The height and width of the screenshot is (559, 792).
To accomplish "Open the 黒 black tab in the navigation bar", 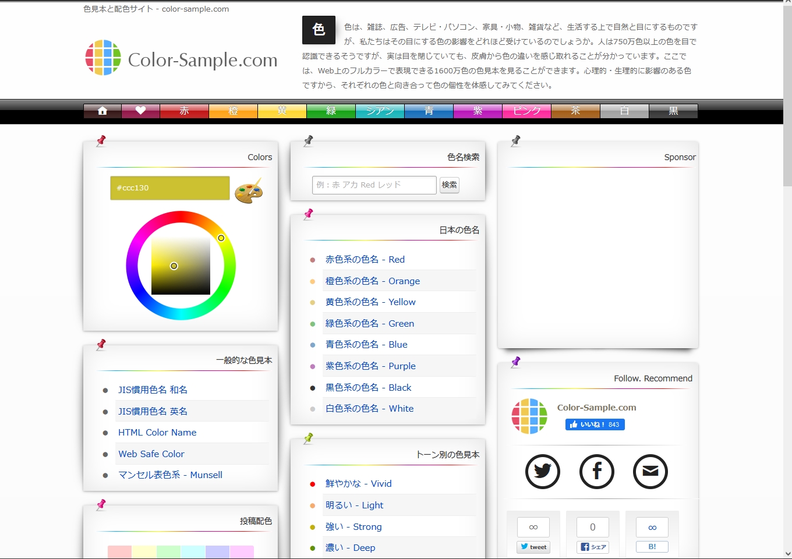I will click(673, 111).
